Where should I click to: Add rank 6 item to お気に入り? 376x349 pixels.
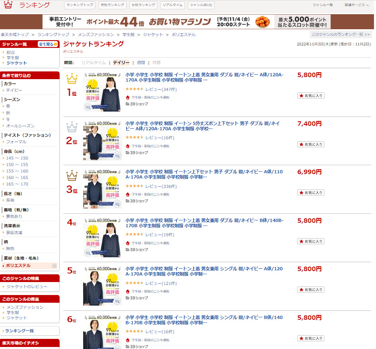tap(311, 338)
